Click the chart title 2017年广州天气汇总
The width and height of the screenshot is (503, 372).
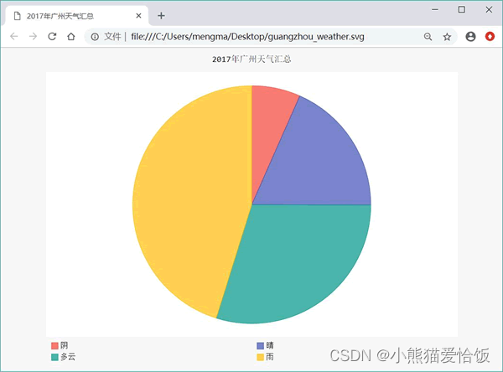coord(251,59)
